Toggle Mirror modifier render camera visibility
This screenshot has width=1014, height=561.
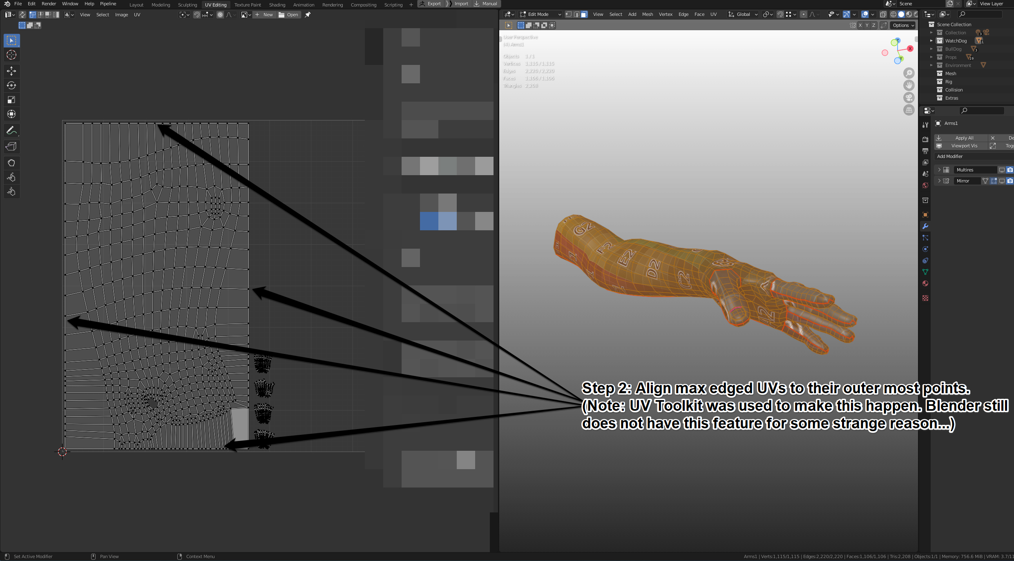pos(1010,181)
